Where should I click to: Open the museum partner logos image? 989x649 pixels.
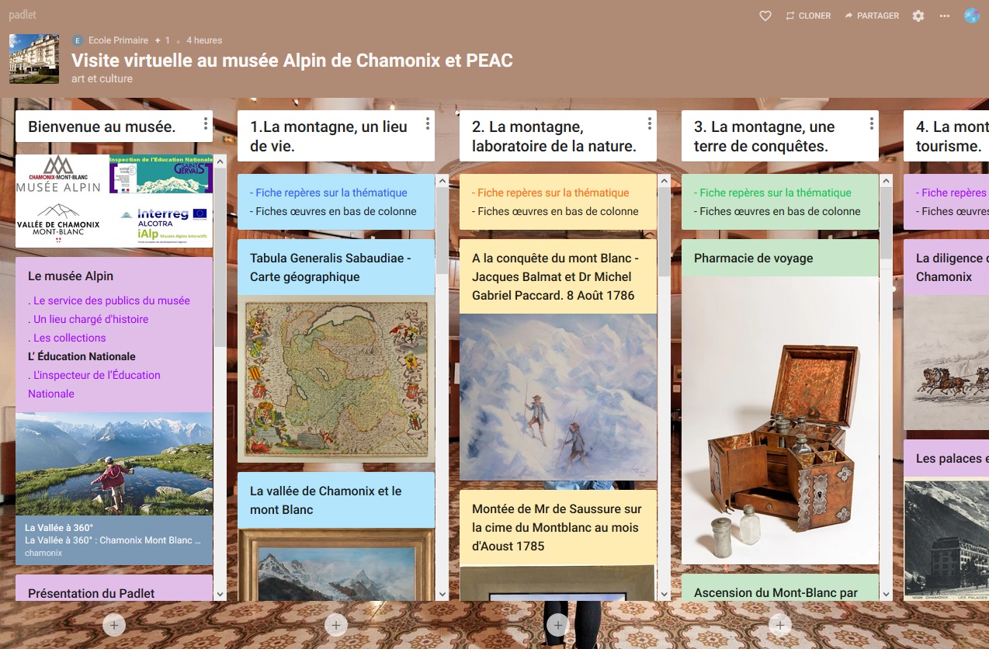coord(114,200)
